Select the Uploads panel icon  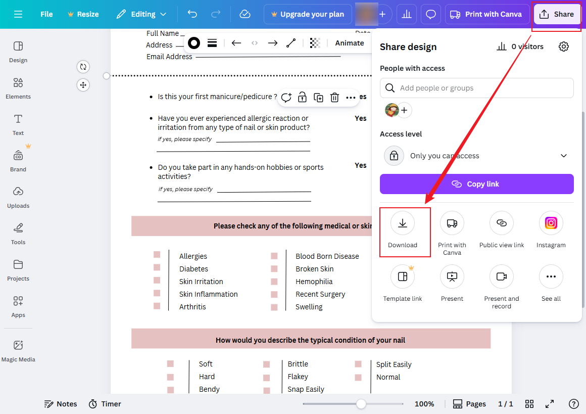pos(18,197)
